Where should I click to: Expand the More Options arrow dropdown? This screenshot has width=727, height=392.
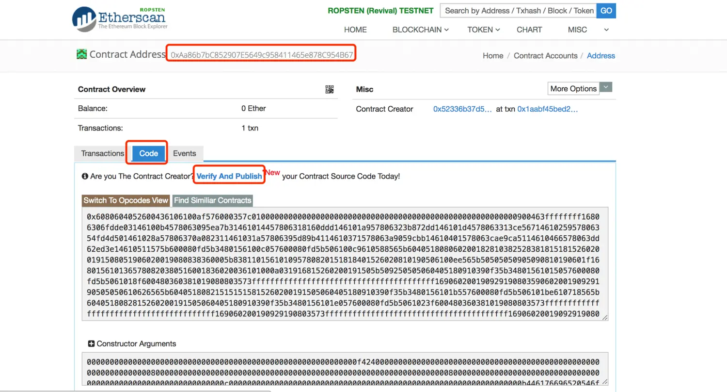tap(606, 87)
